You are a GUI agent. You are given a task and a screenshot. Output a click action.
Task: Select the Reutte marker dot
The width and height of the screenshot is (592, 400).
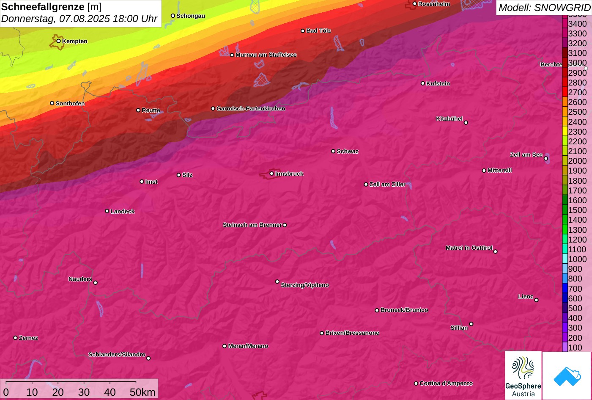coord(138,110)
